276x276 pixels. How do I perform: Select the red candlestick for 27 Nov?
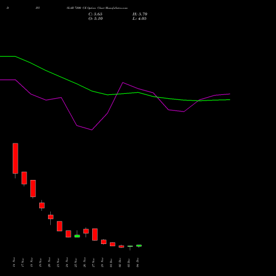pos(95,235)
